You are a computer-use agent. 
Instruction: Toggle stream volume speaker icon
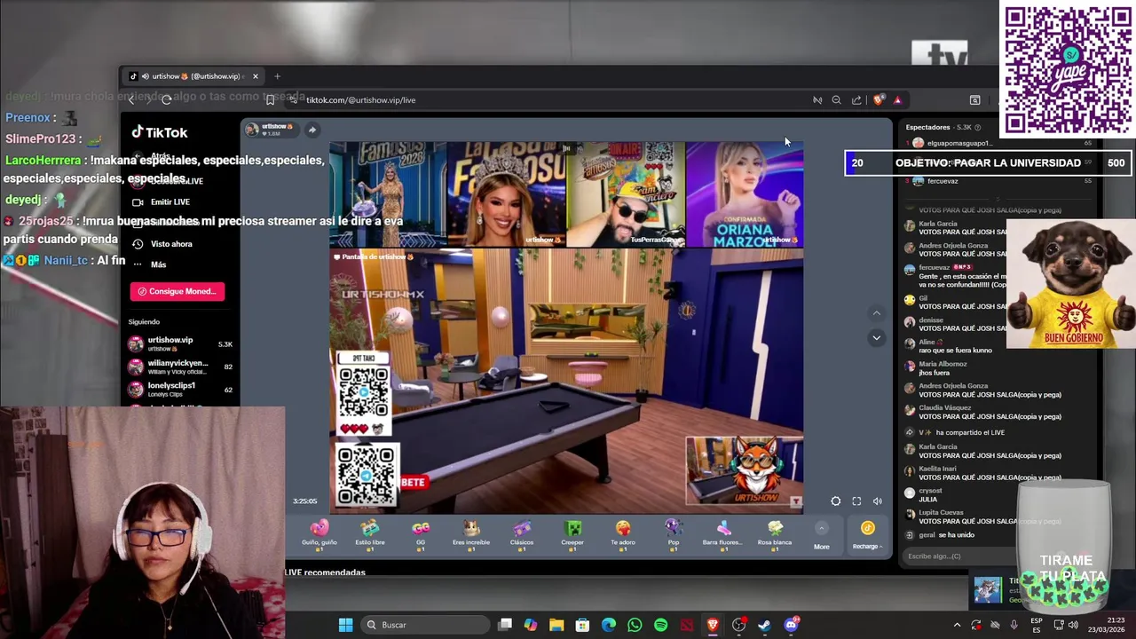click(877, 501)
